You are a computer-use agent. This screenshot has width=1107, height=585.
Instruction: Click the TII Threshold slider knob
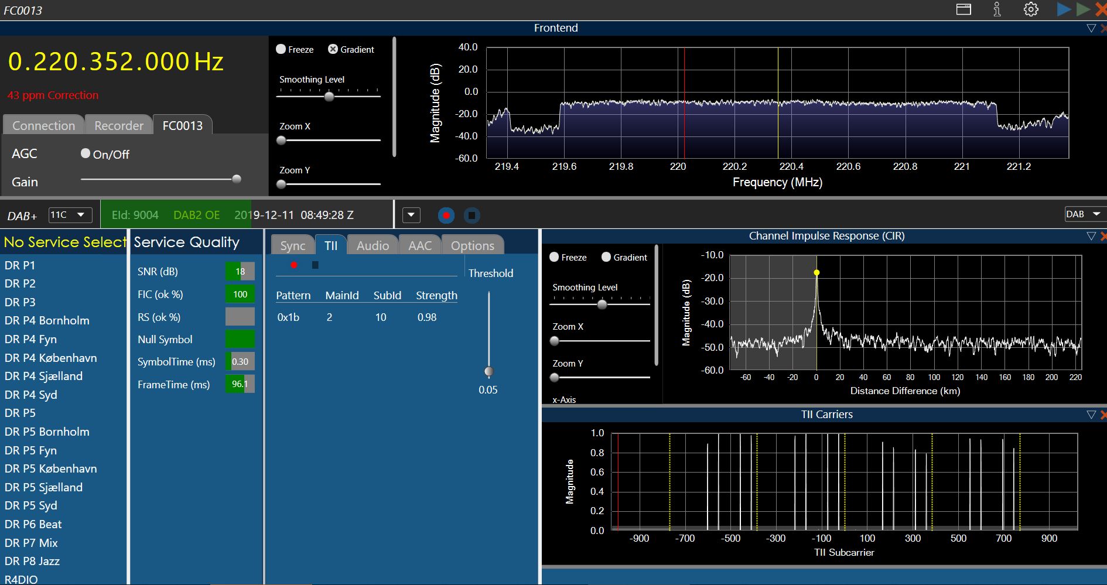[x=489, y=371]
